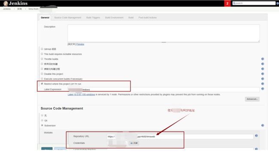Select the 无 source control option

coord(42,115)
